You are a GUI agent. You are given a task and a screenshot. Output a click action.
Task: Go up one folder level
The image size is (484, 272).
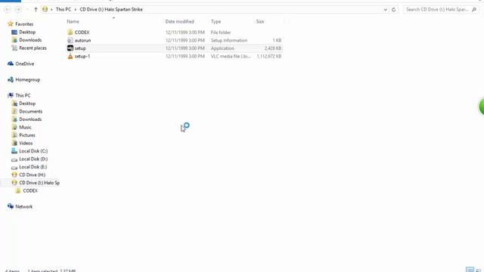[x=36, y=10]
